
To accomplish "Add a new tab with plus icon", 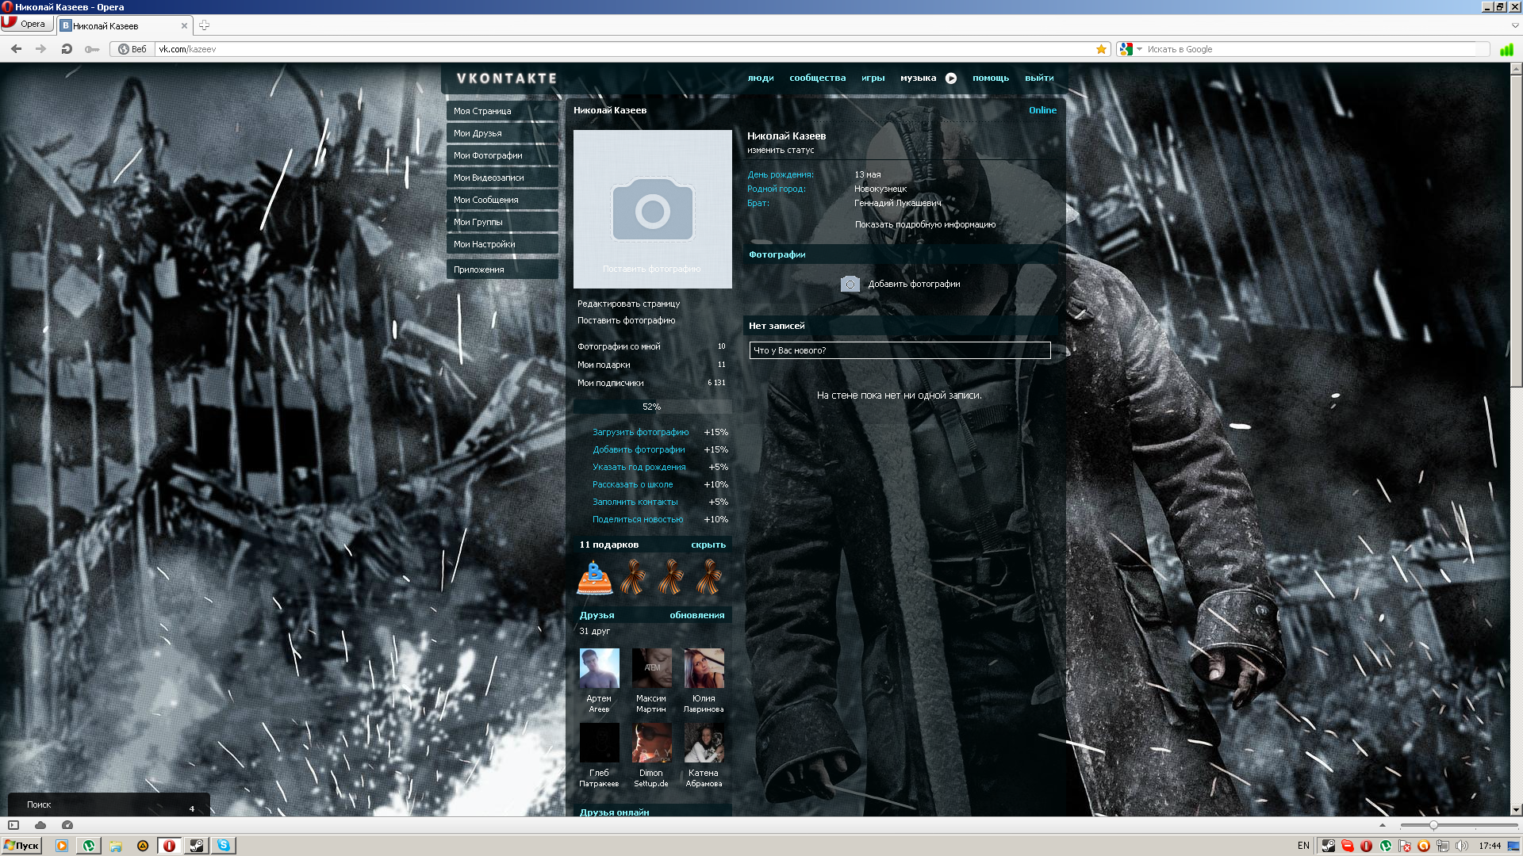I will [x=204, y=25].
